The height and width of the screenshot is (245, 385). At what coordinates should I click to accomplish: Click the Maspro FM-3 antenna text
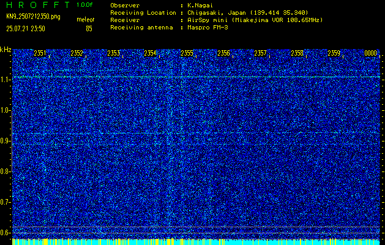tap(207, 28)
